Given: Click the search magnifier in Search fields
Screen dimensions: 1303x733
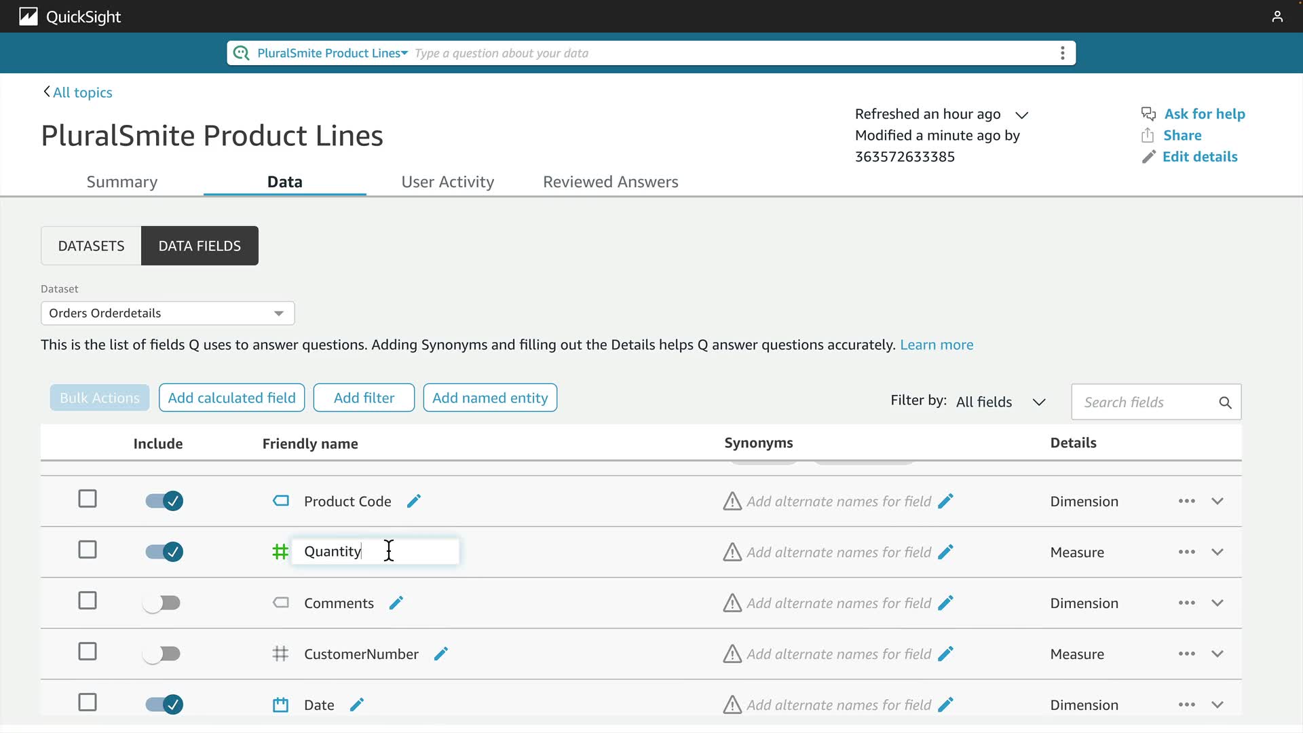Looking at the screenshot, I should (1225, 402).
